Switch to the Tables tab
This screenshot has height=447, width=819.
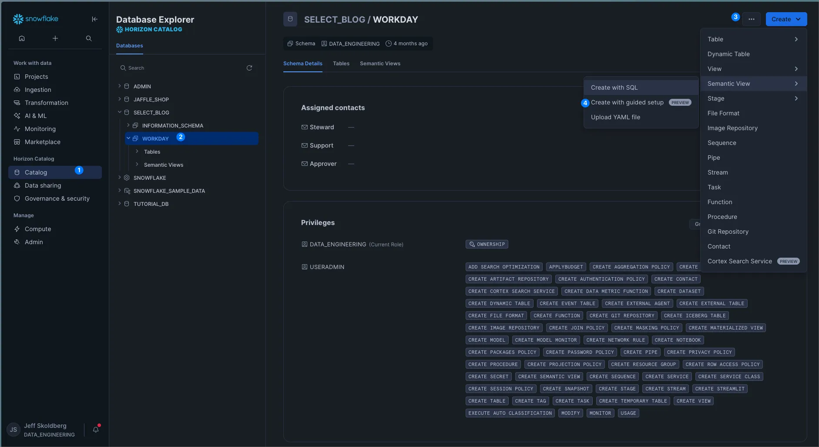click(341, 64)
